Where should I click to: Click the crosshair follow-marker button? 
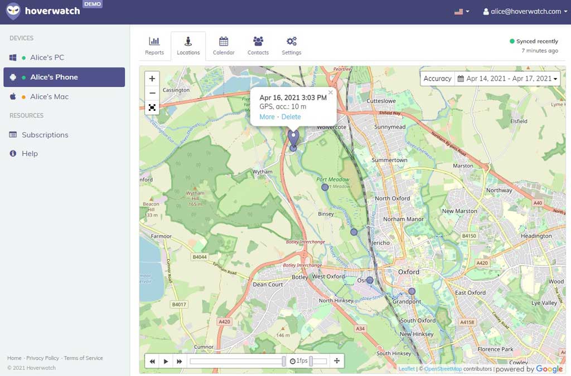pyautogui.click(x=337, y=361)
